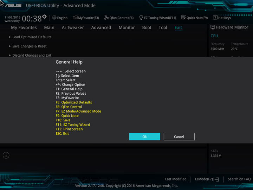Click the 11/02/2016 date text

(12, 17)
